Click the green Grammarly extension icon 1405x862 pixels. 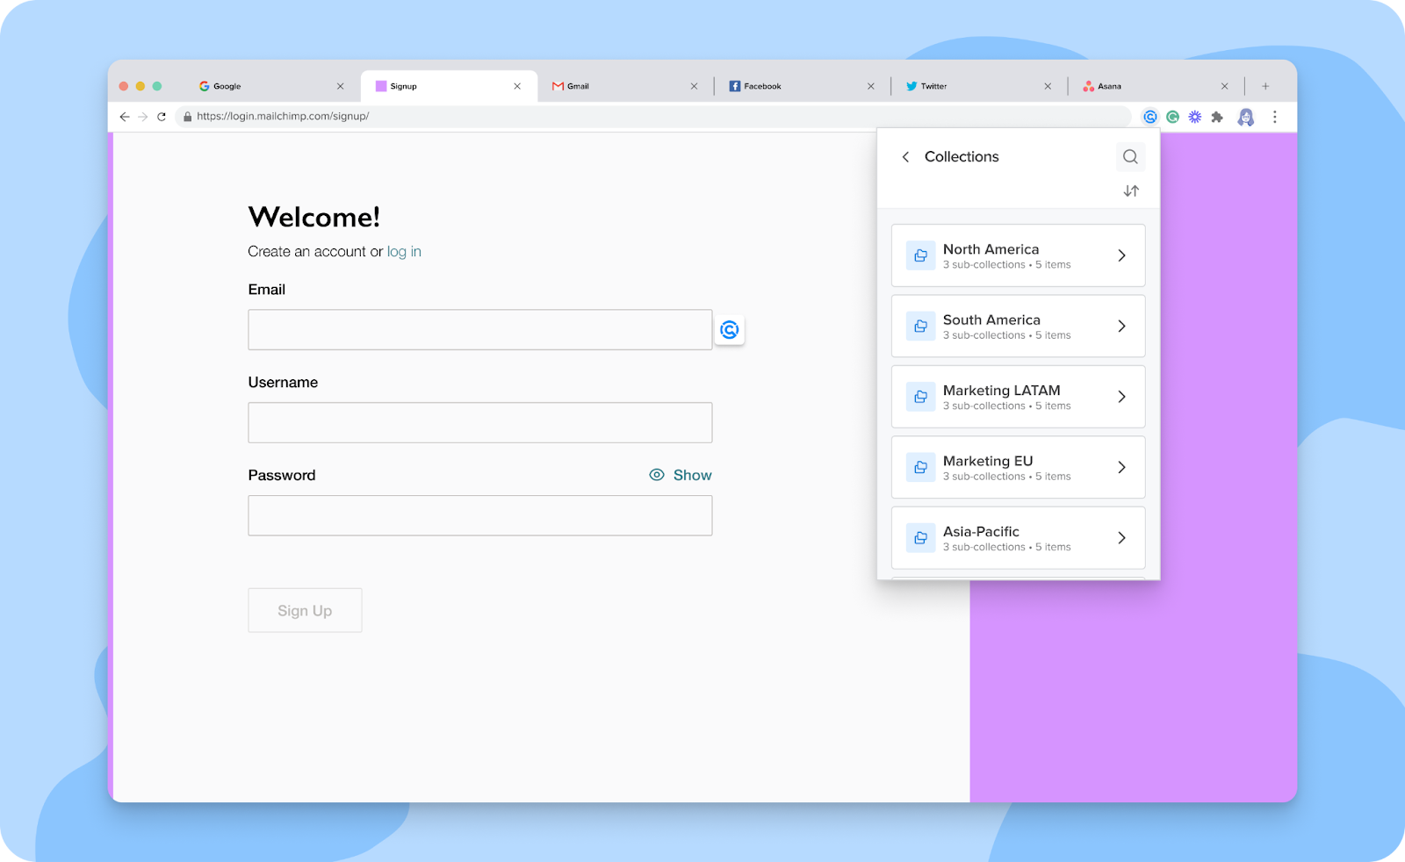click(x=1172, y=117)
